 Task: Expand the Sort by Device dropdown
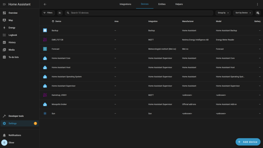[x=243, y=13]
